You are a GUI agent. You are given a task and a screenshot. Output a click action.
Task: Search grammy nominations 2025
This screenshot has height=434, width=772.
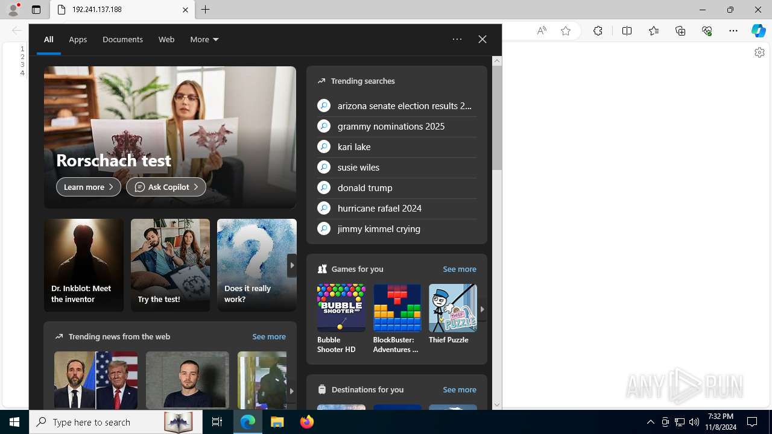[397, 126]
